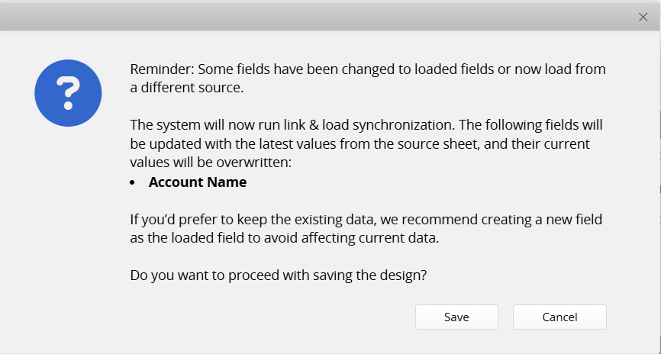Click the bold Account Name field entry
Image resolution: width=661 pixels, height=354 pixels.
tap(198, 182)
